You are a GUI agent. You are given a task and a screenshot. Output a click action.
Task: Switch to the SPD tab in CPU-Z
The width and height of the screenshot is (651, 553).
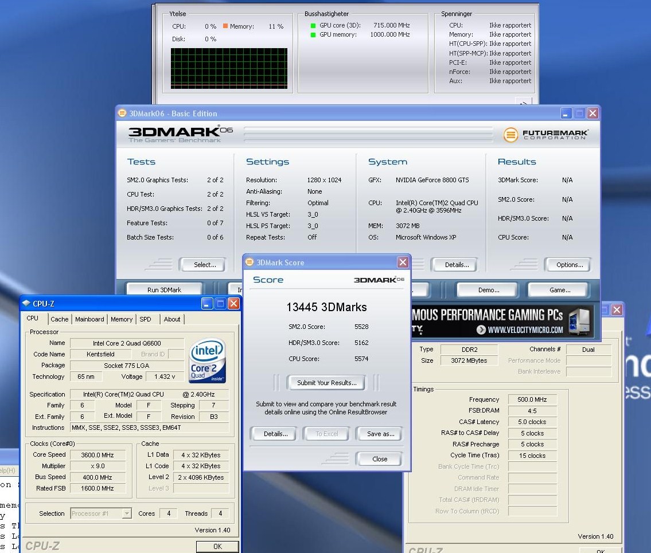pos(145,319)
